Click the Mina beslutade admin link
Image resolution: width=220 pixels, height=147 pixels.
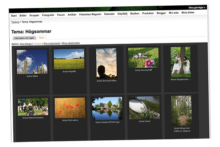point(52,43)
